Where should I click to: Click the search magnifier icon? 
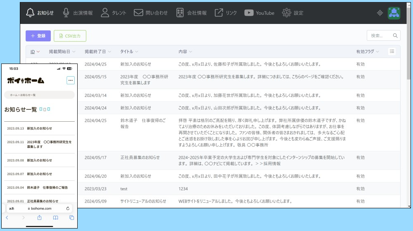tap(395, 36)
